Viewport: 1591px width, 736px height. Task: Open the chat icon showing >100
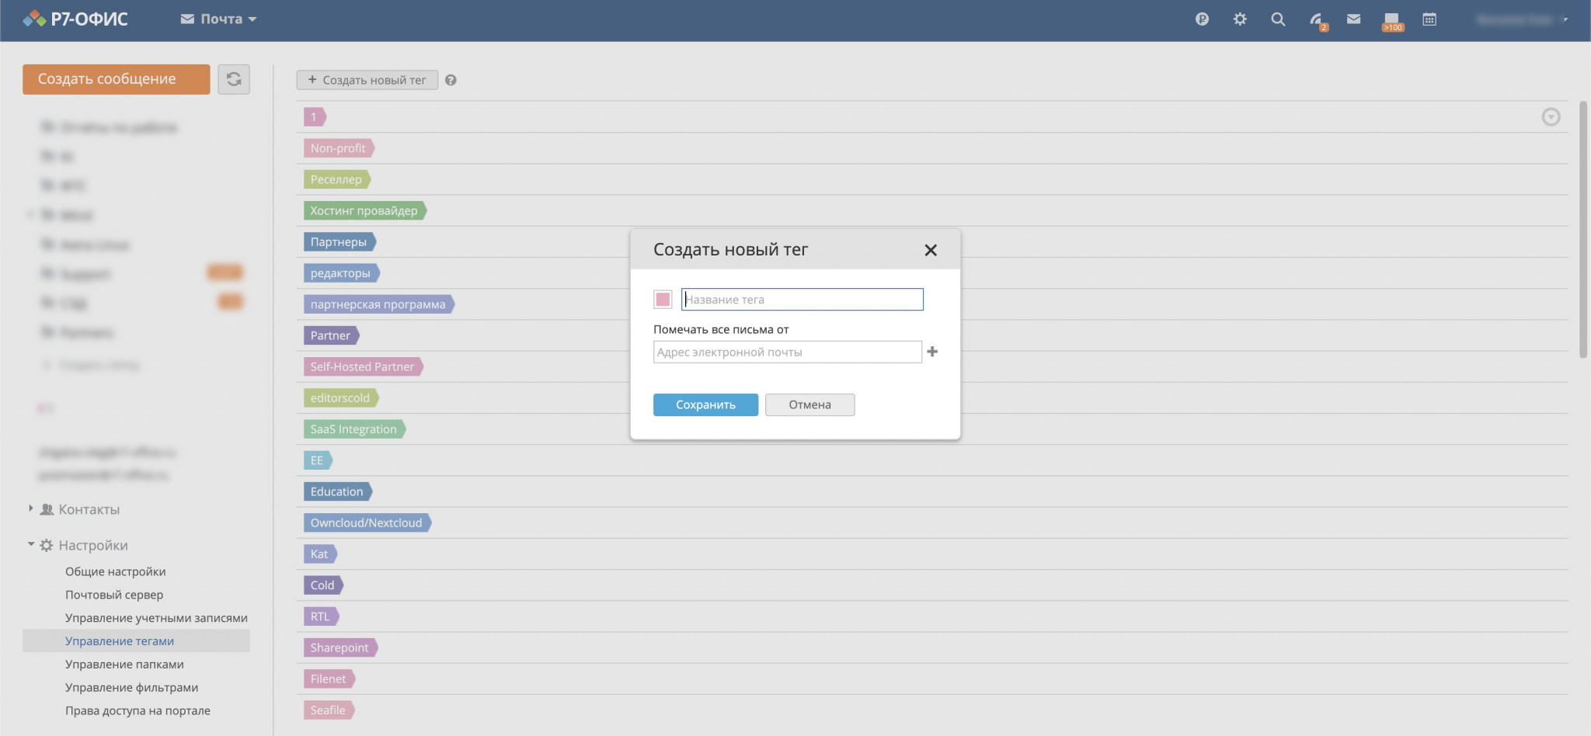coord(1391,20)
